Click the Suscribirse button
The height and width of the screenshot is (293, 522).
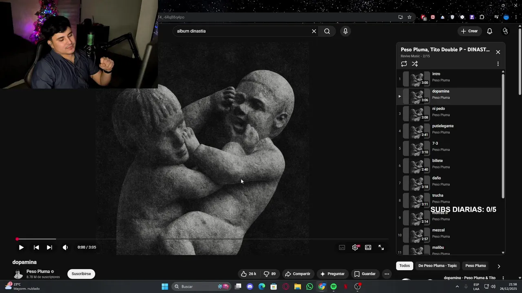[x=81, y=274]
